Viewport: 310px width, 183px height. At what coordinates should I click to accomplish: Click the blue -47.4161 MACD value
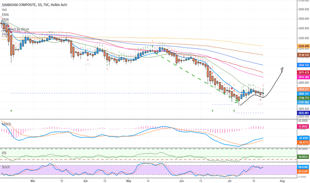tap(303, 138)
